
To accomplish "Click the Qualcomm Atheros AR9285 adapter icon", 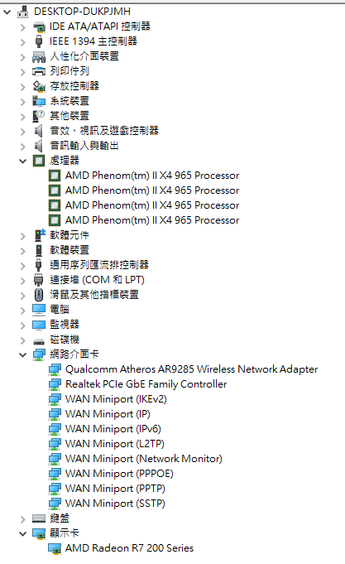I will coord(55,369).
